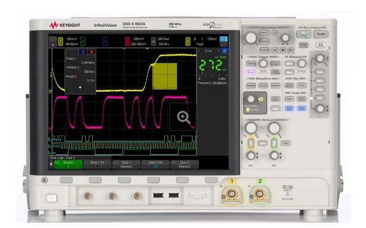Push the Label key between channel keys
366x228 pixels.
[x=263, y=143]
